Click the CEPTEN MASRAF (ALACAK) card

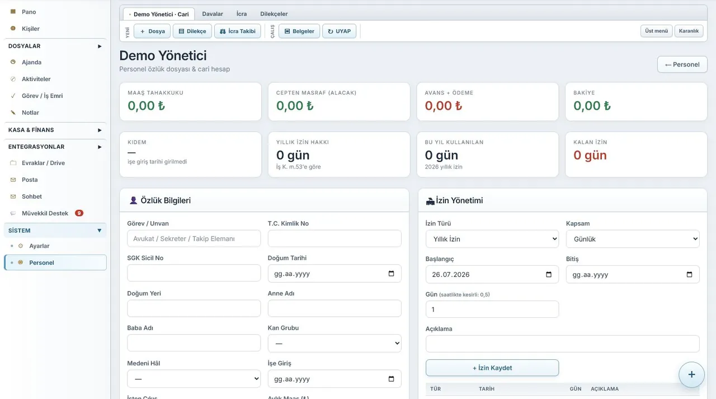pos(339,102)
